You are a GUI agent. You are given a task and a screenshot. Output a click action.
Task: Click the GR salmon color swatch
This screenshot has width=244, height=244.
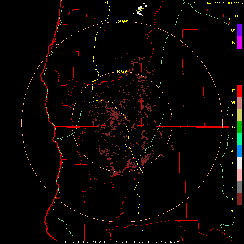(239, 103)
